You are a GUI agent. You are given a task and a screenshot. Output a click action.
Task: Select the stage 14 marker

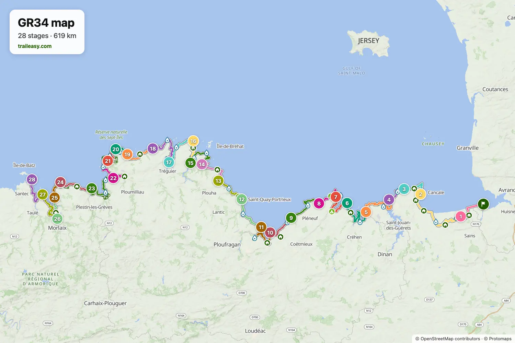(x=202, y=164)
